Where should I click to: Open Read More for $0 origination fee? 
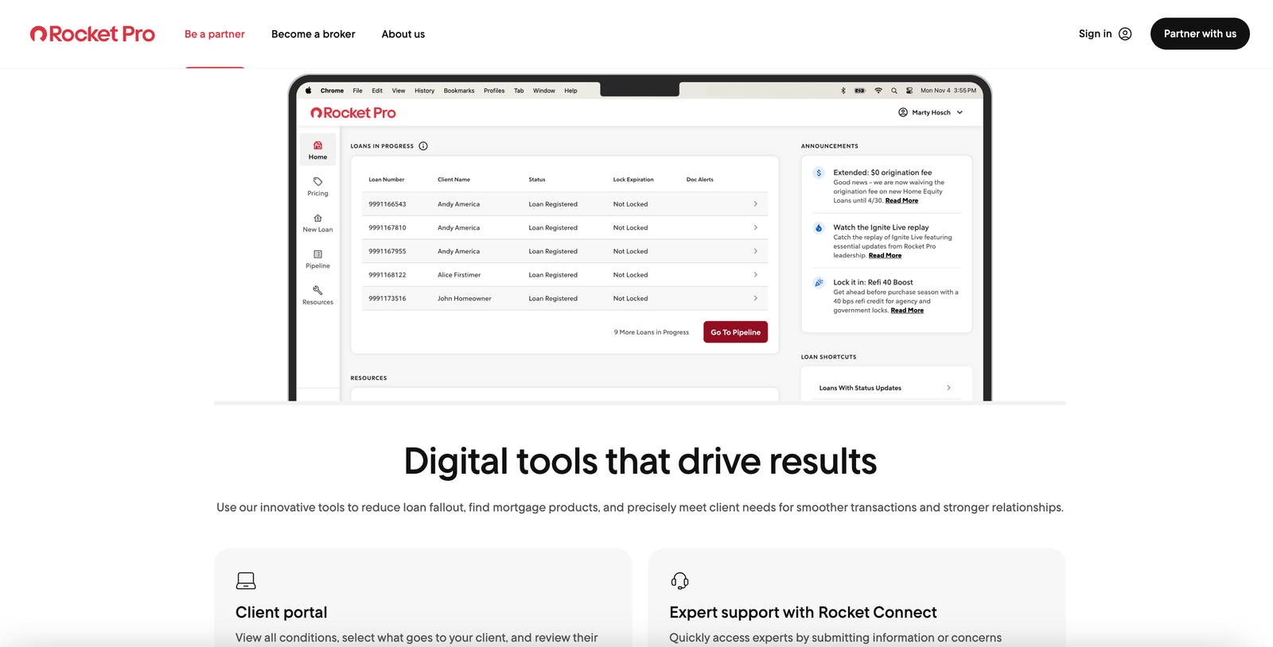coord(901,200)
